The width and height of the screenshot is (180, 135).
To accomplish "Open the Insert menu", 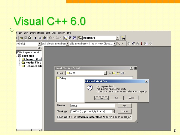I will click(x=33, y=33).
